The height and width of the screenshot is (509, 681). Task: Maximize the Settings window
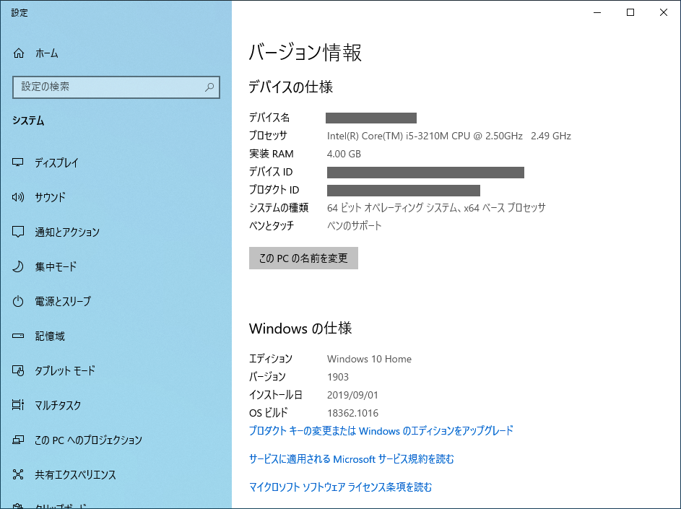(x=630, y=12)
